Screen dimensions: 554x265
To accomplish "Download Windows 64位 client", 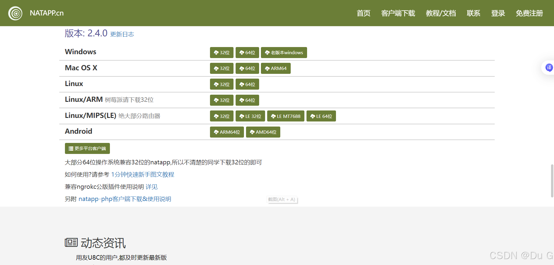I will click(247, 52).
